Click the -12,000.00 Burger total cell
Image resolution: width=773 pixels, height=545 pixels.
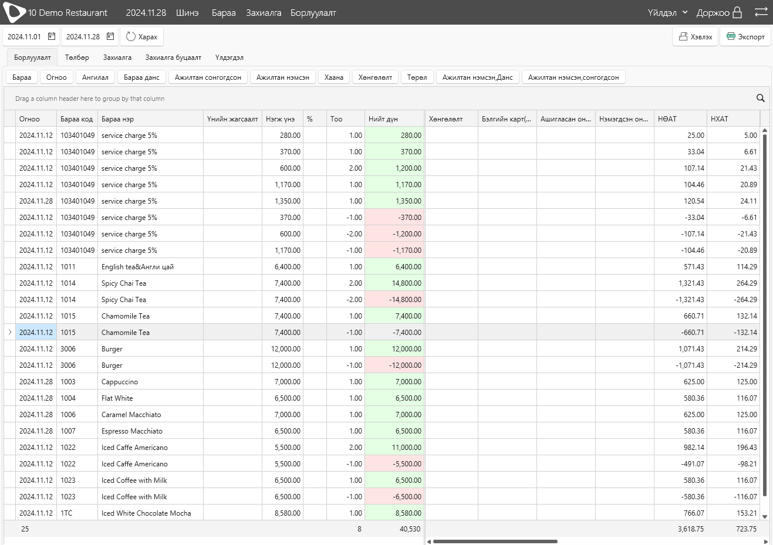point(394,365)
